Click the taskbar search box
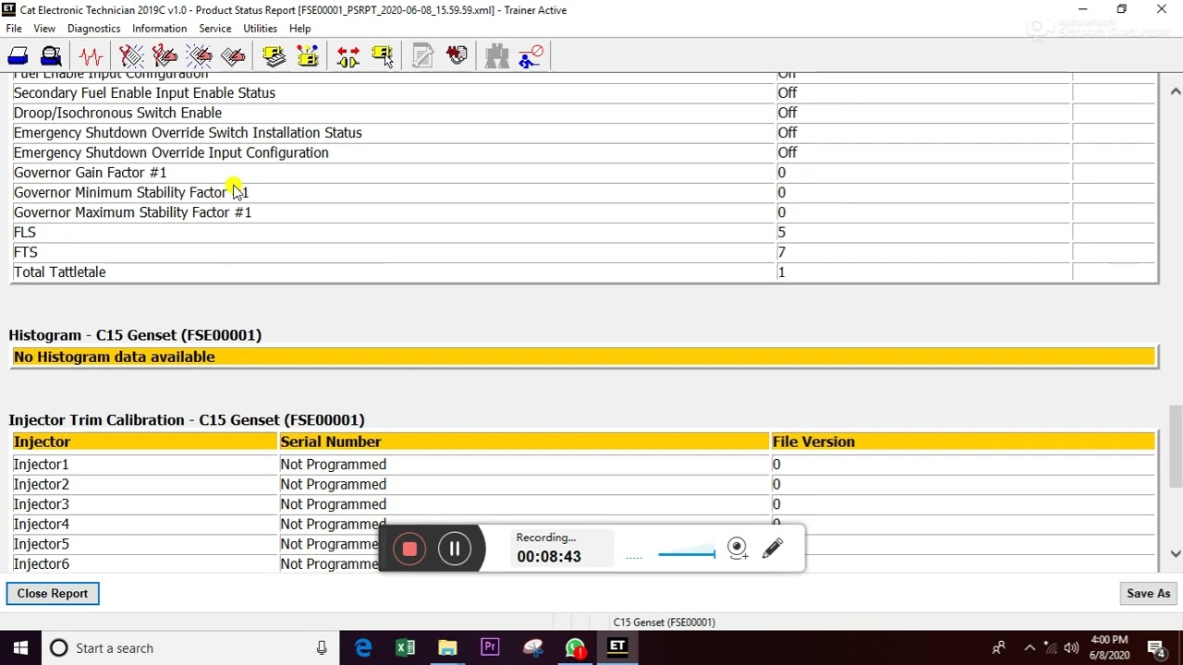This screenshot has width=1183, height=665. (189, 648)
